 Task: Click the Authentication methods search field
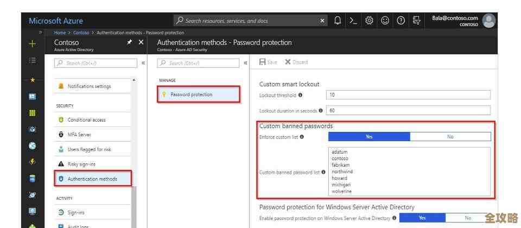198,63
